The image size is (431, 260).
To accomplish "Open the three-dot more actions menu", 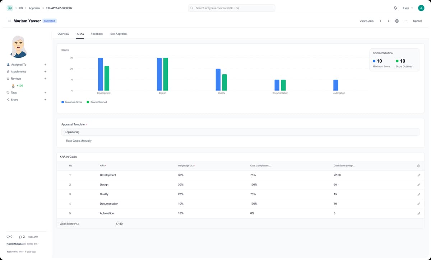I will click(405, 21).
